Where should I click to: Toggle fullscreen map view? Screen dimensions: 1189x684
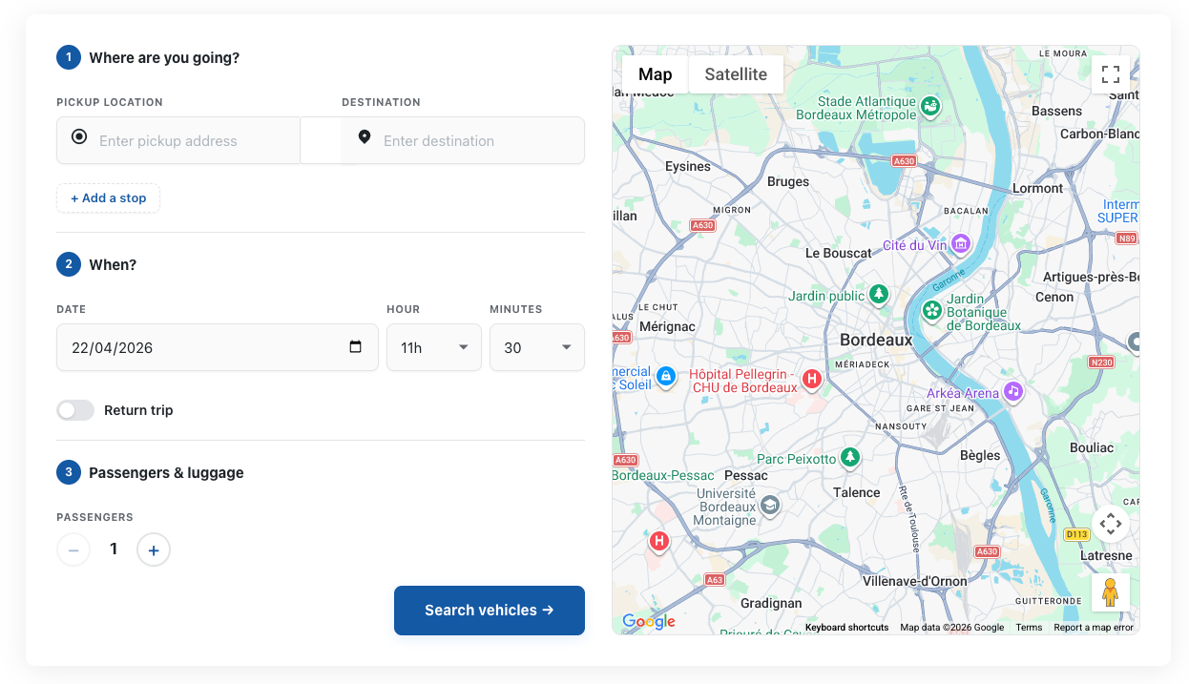1111,74
